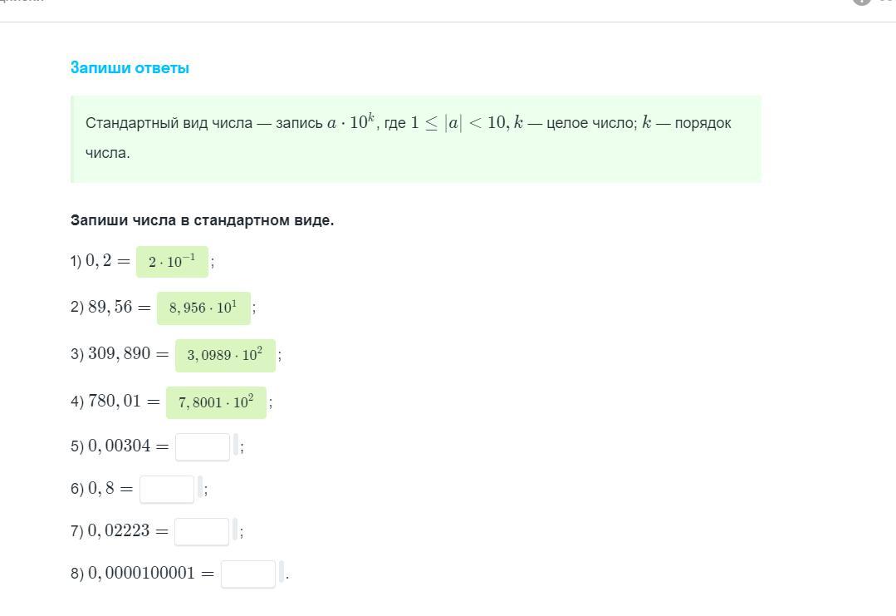Edit the answer 7,8001·10²

[x=216, y=402]
